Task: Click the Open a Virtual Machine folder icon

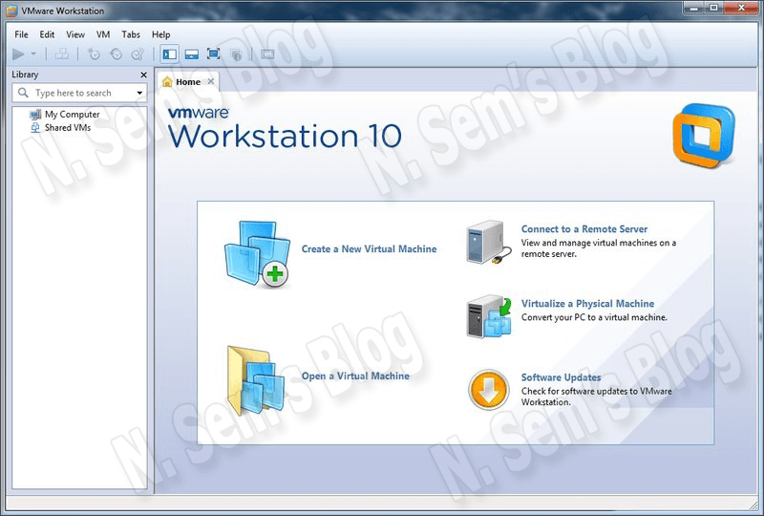Action: [256, 380]
